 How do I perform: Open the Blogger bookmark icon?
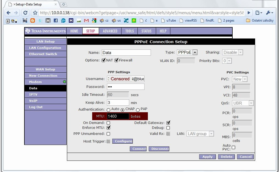[33, 20]
